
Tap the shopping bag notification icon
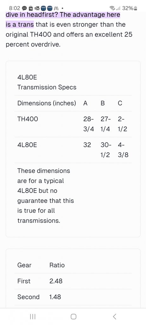[x=31, y=9]
